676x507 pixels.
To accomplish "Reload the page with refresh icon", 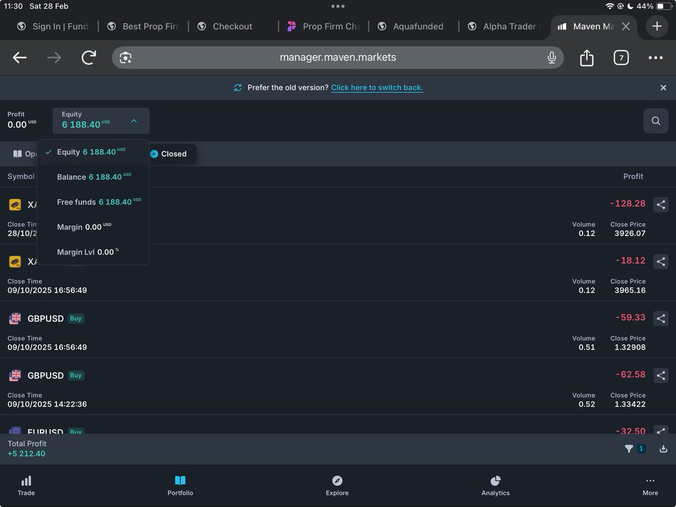I will [88, 57].
